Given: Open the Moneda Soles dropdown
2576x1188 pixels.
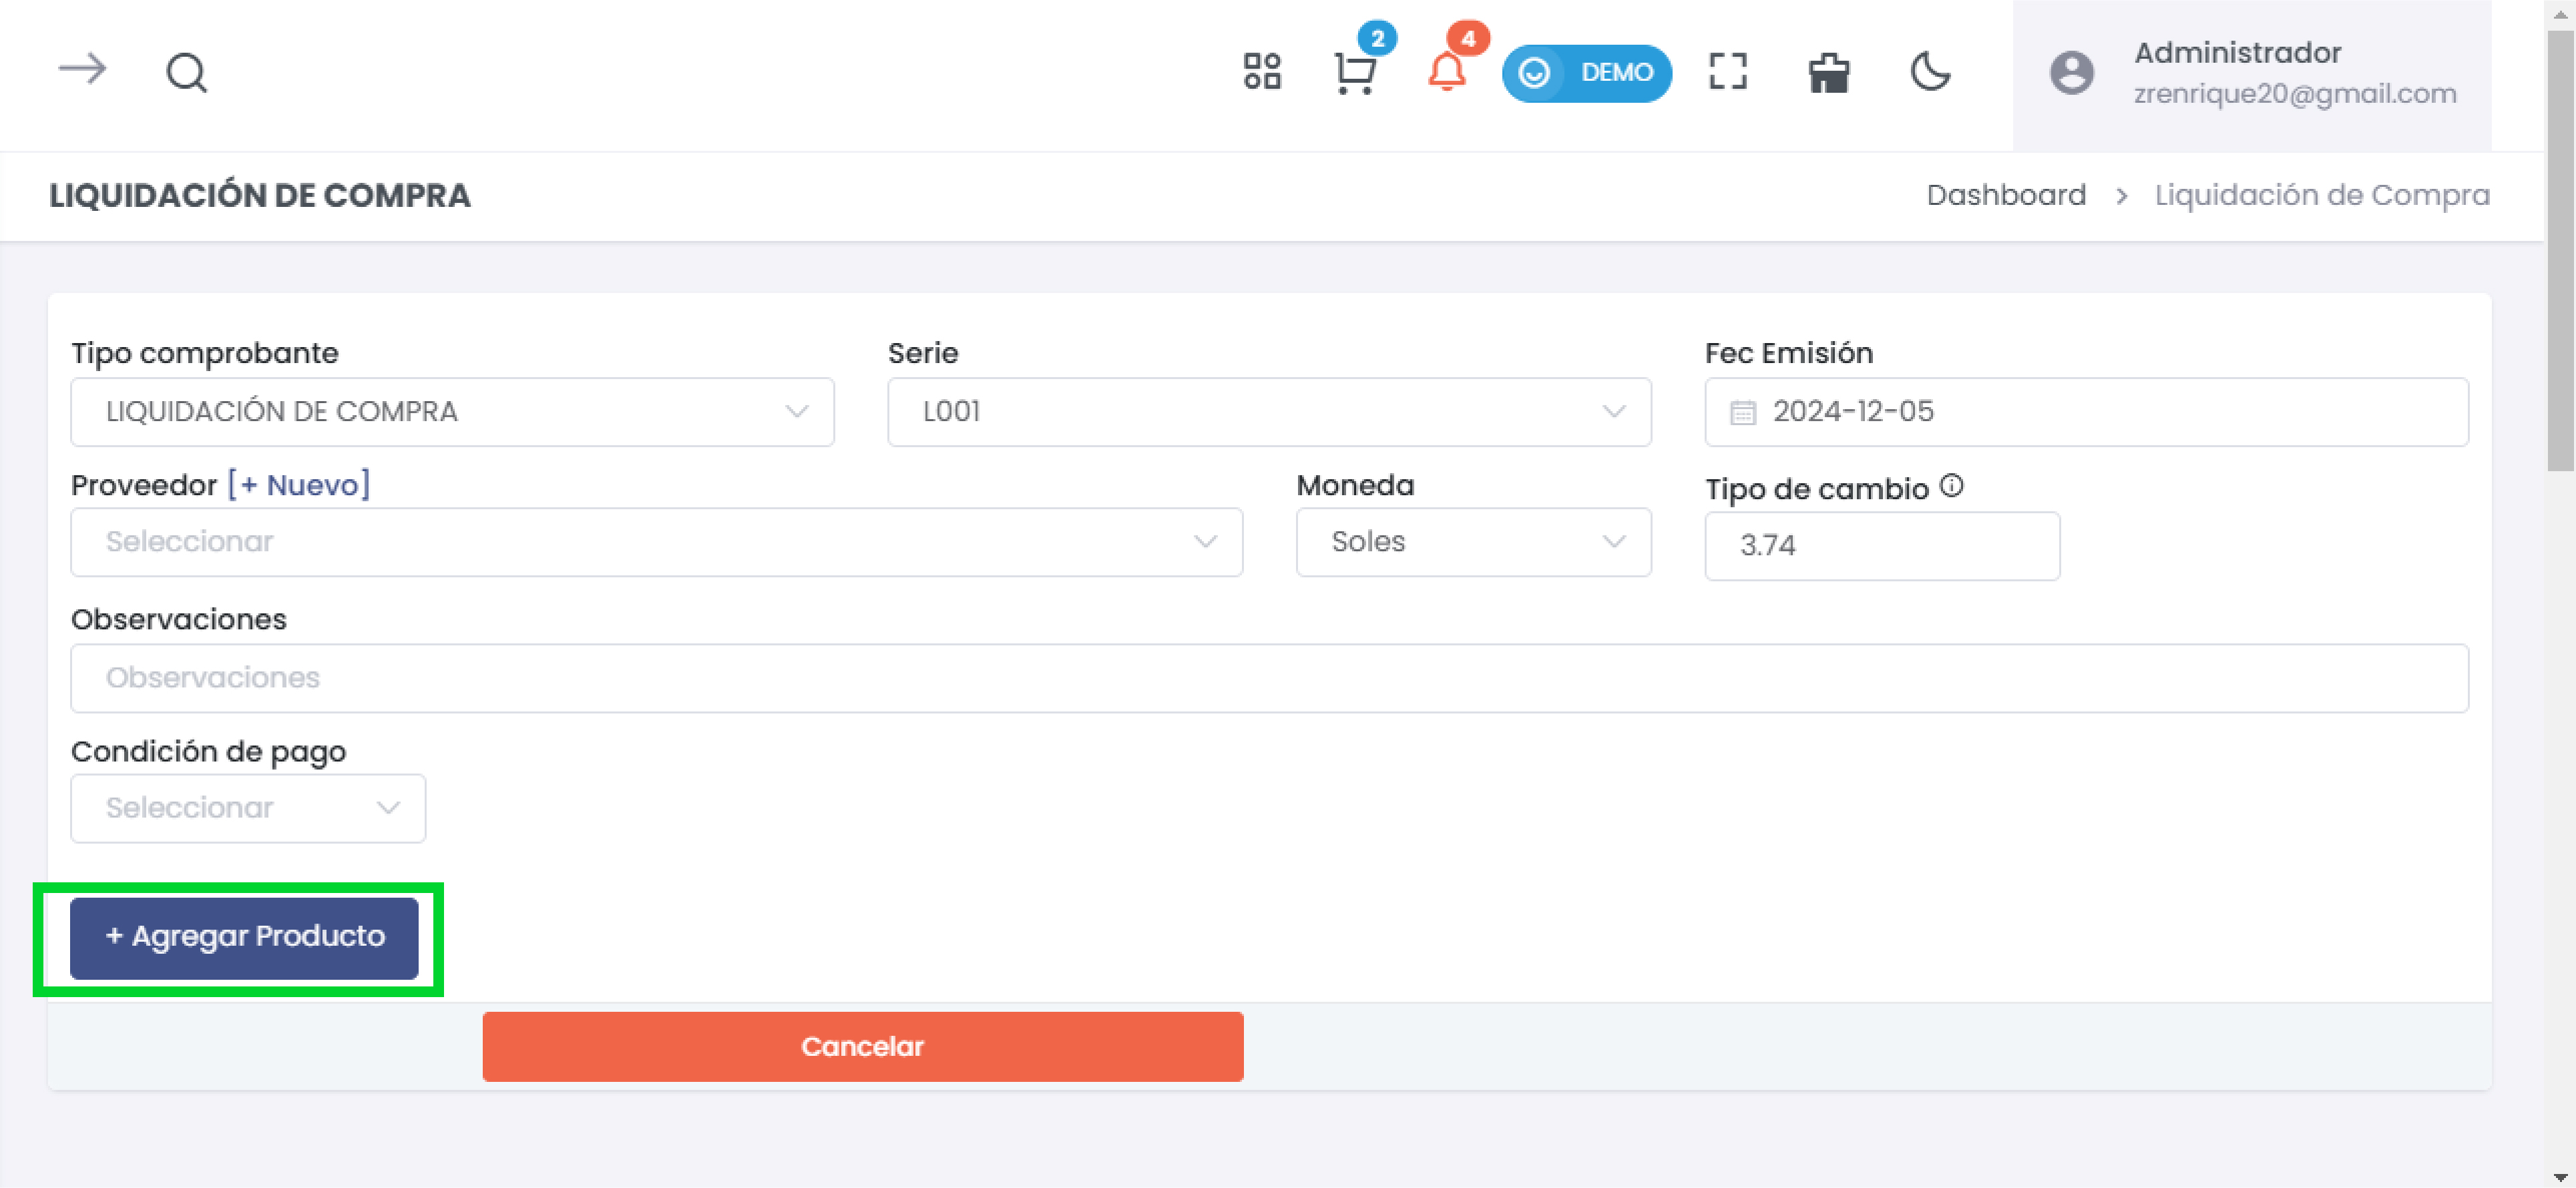Looking at the screenshot, I should coord(1473,541).
